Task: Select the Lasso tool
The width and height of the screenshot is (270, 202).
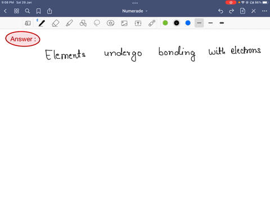Action: (97, 23)
